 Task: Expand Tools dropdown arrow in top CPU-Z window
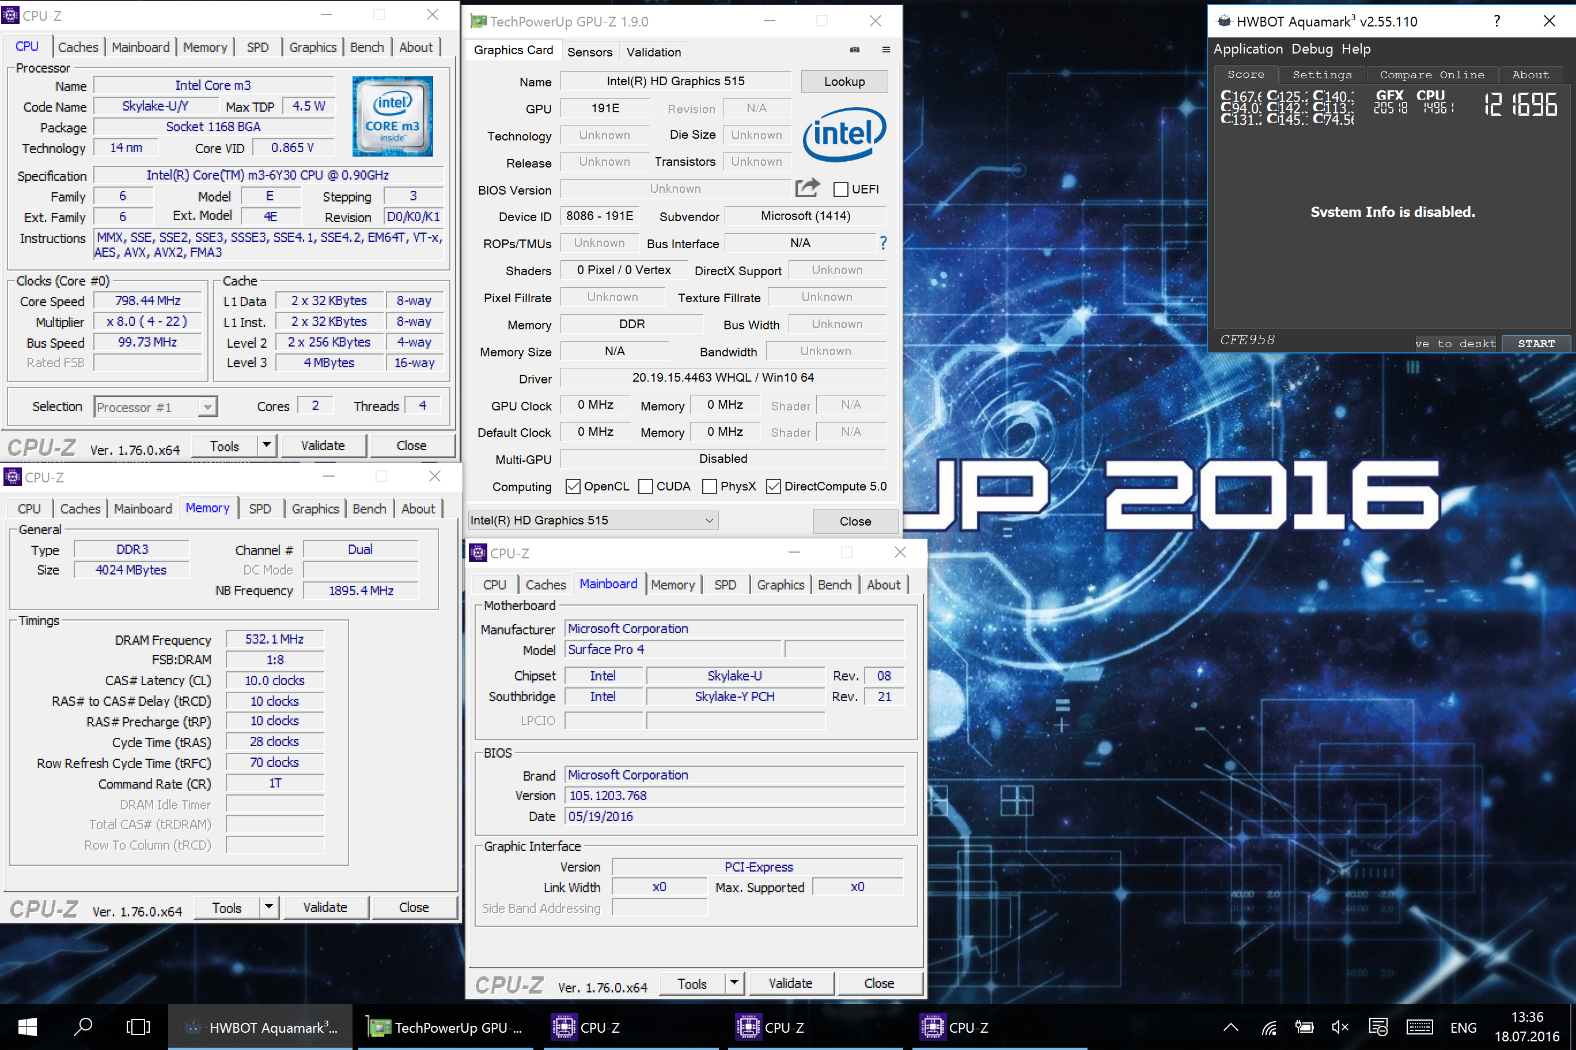(x=267, y=446)
